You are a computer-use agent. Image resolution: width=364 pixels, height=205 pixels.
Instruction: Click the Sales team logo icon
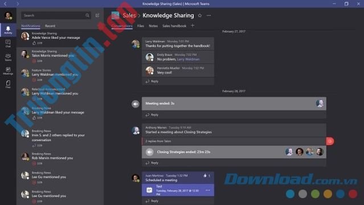(116, 15)
